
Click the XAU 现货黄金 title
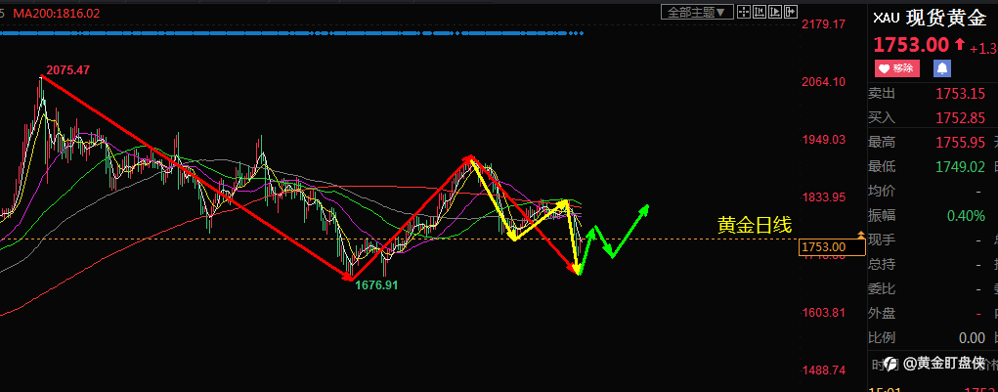pos(930,19)
